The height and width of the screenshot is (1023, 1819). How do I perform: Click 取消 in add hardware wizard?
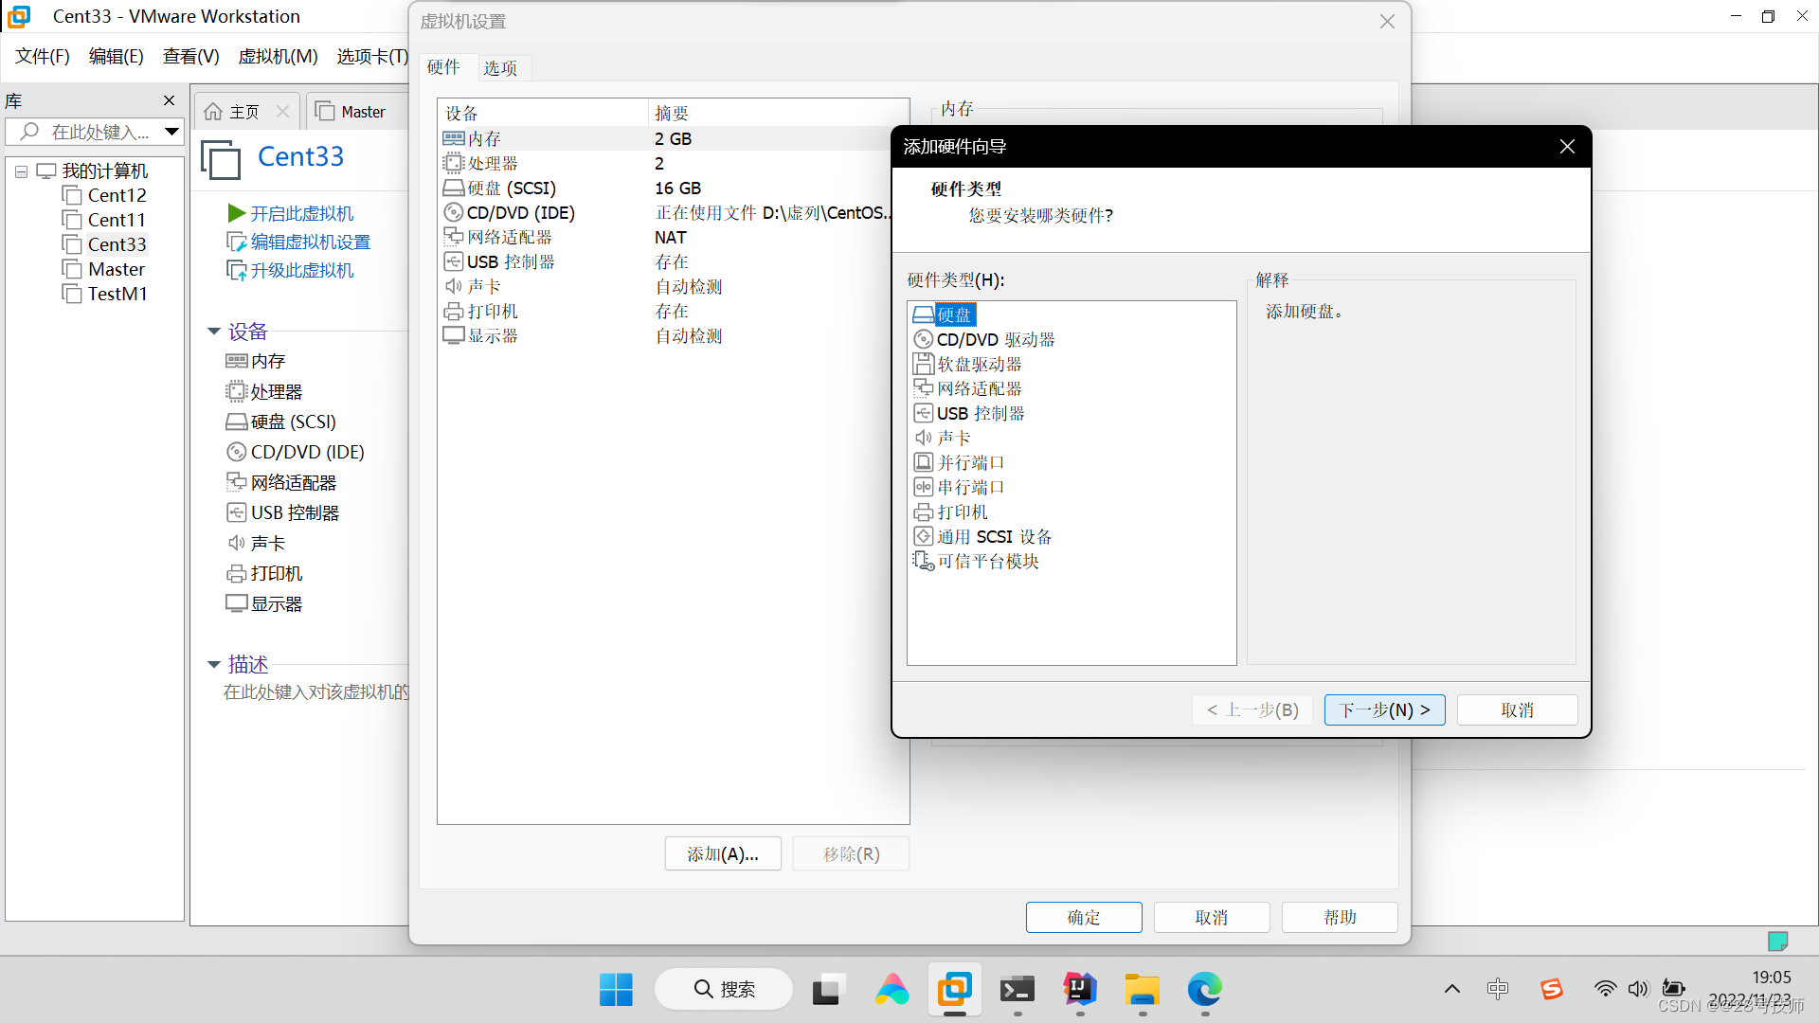1517,709
